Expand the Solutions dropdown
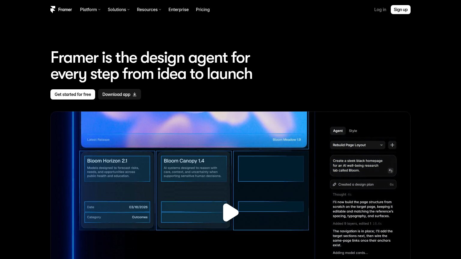This screenshot has height=259, width=461. point(119,10)
